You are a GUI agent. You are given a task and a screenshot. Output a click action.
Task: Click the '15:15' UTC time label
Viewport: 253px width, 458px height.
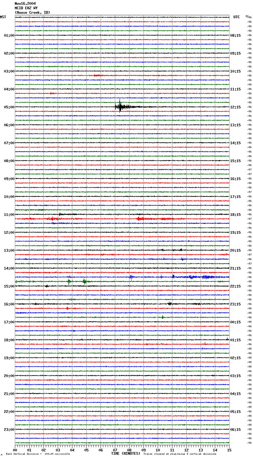coord(235,161)
